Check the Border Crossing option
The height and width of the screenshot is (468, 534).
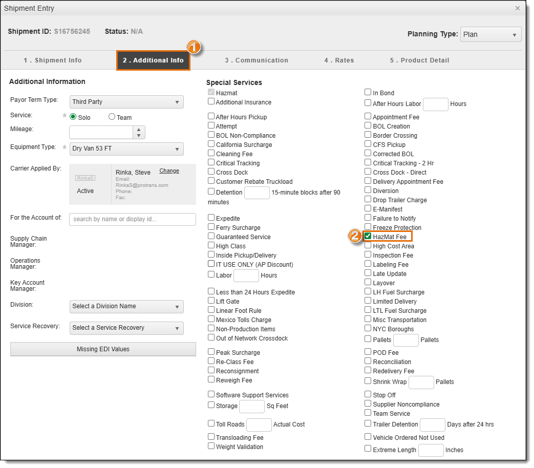[x=368, y=135]
